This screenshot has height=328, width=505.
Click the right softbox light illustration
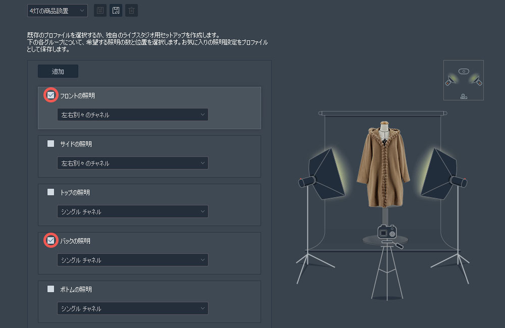439,174
